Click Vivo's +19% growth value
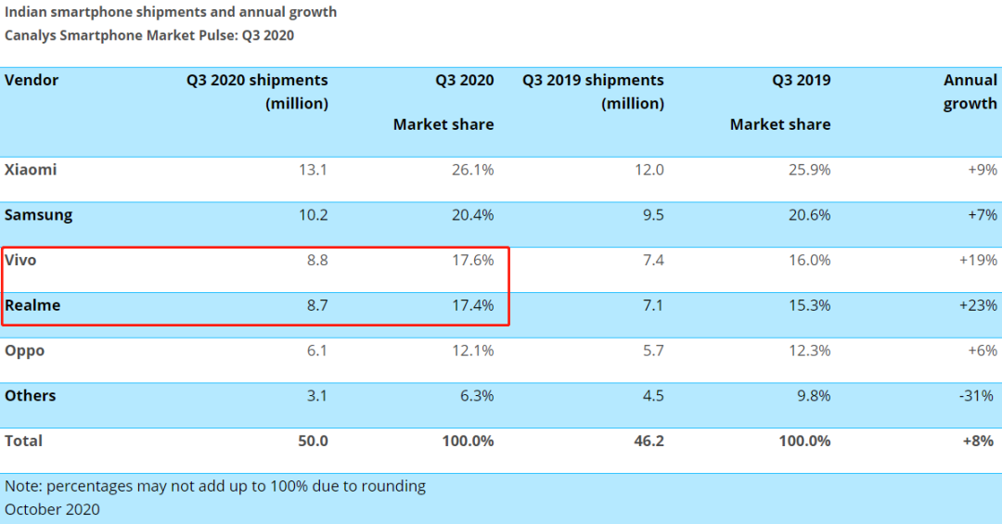Viewport: 1002px width, 524px height. click(x=979, y=260)
